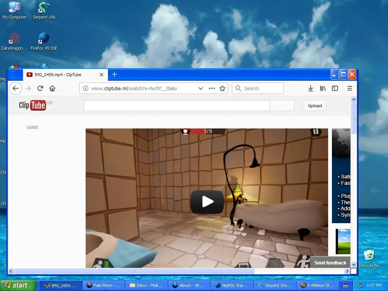
Task: Switch to K-Meleon Start taskbar window
Action: pos(318,285)
